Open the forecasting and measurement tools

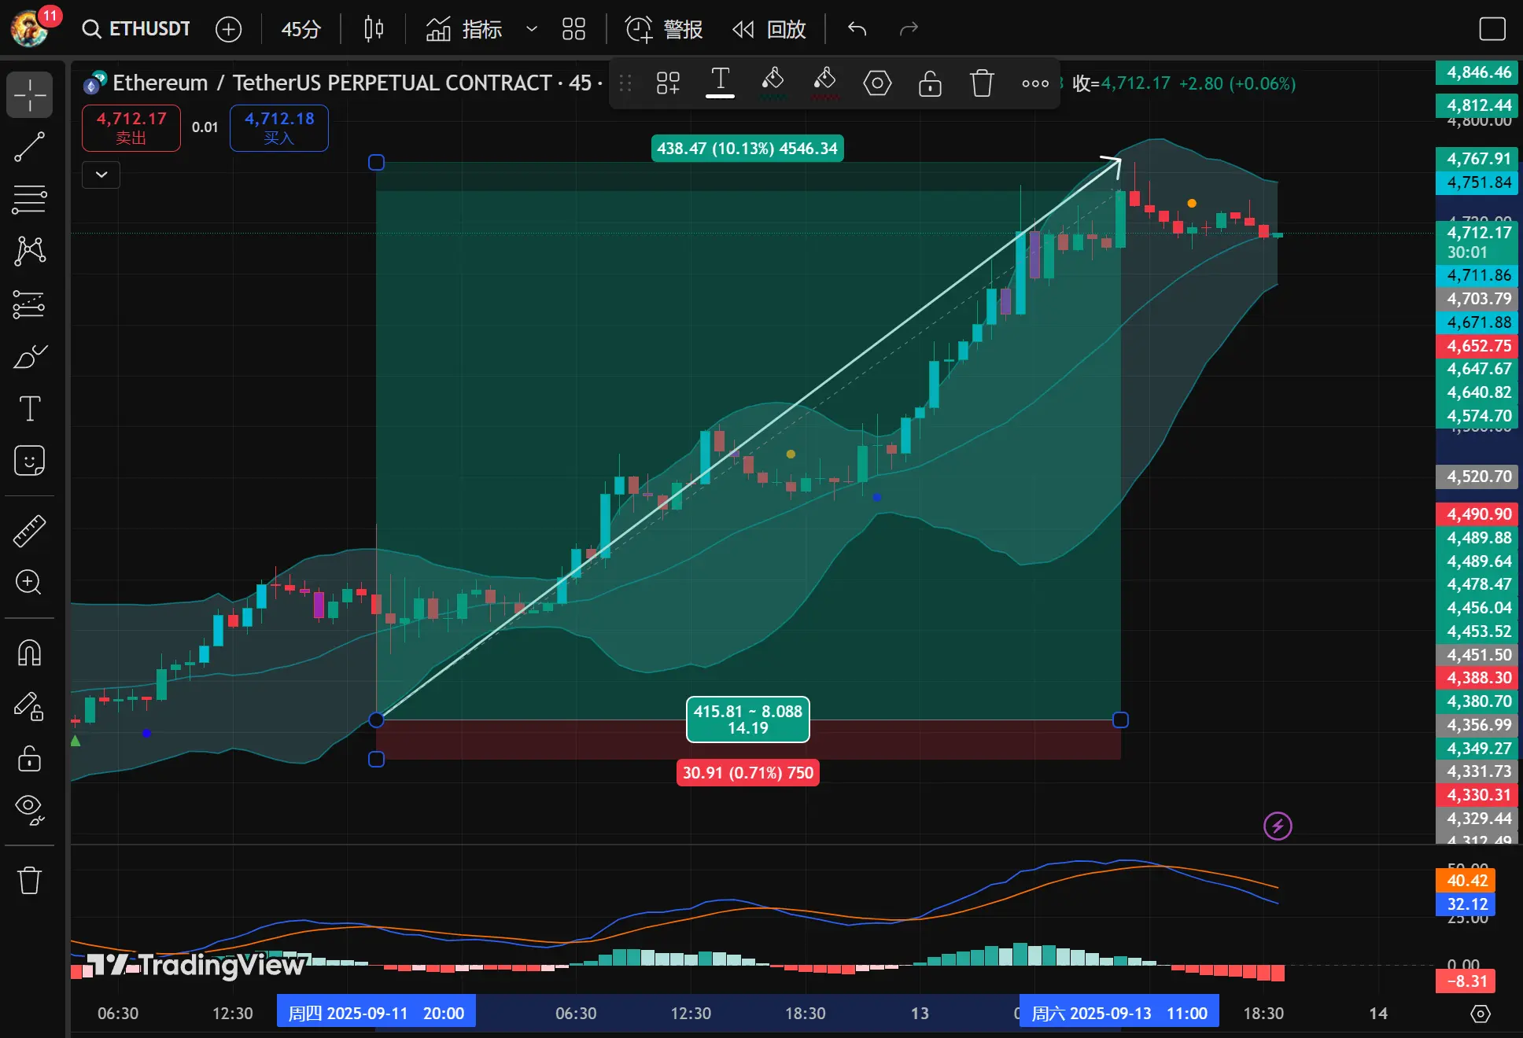(x=30, y=304)
